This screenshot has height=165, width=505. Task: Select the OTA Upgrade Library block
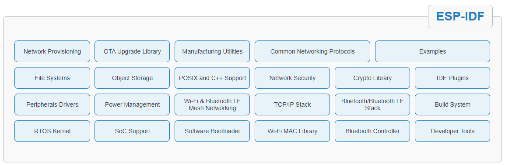click(132, 51)
